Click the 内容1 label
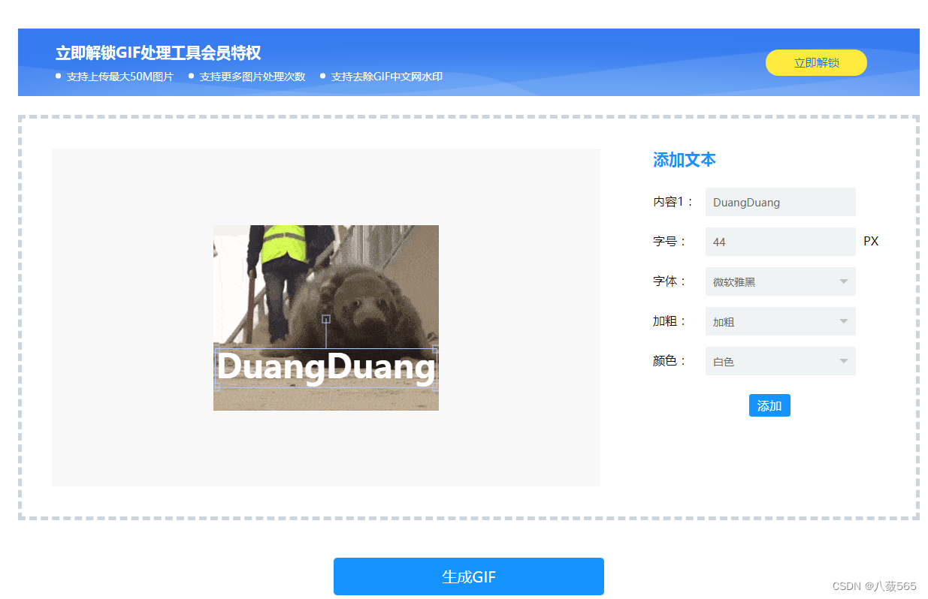Screen dimensions: 928x599 click(x=673, y=202)
